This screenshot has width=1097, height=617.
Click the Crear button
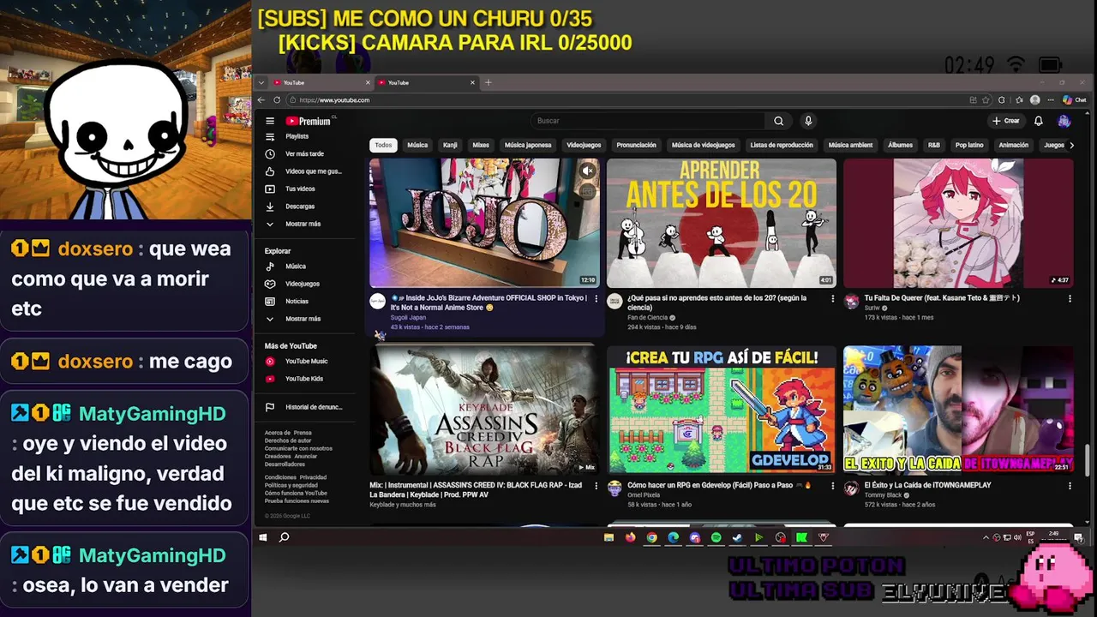coord(1006,121)
